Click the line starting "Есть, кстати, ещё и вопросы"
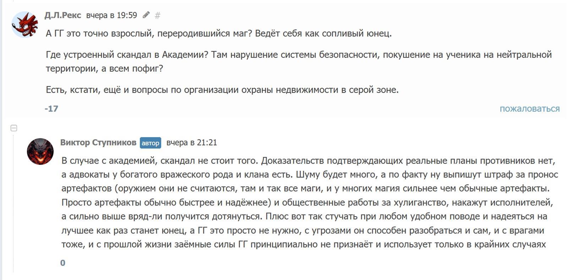Screen dimensions: 568x280 222,90
